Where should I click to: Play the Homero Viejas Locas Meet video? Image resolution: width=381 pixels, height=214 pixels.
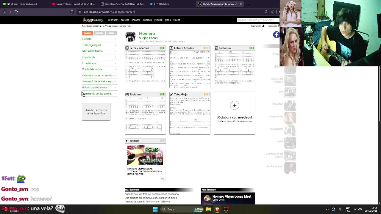(228, 199)
